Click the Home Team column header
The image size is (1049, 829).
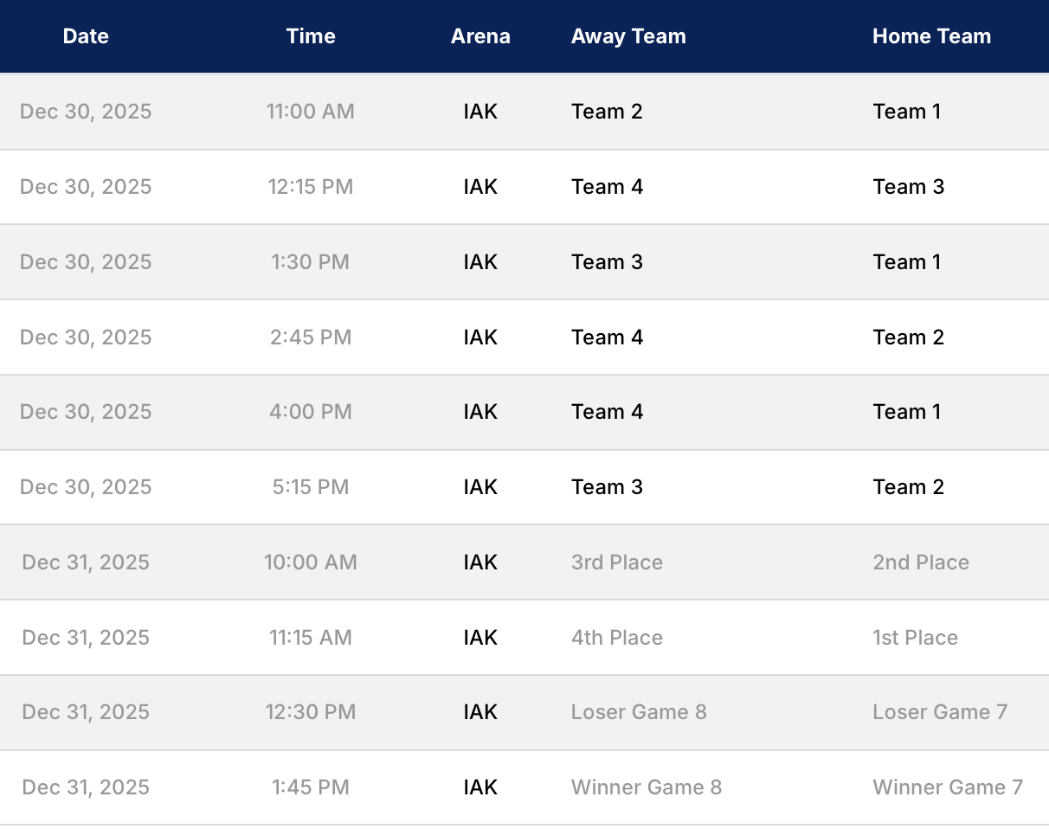tap(931, 36)
